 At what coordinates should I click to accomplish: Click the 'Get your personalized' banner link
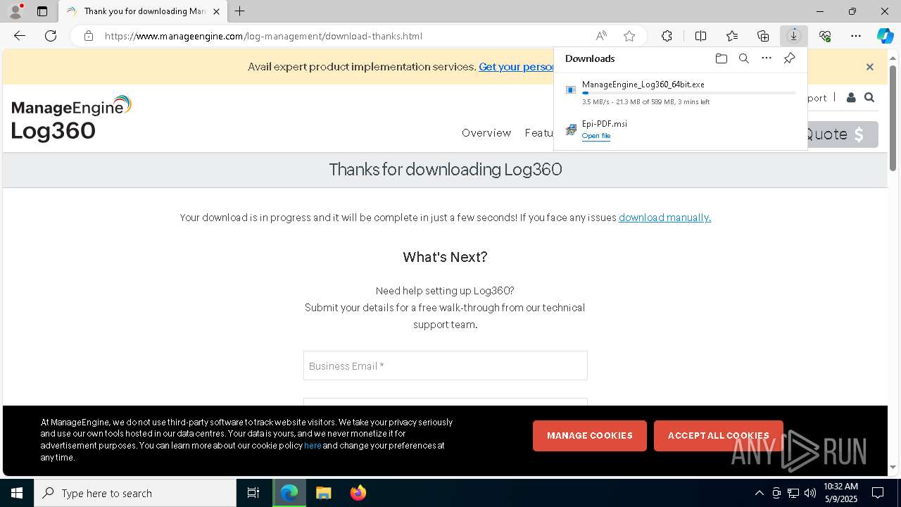click(x=516, y=67)
